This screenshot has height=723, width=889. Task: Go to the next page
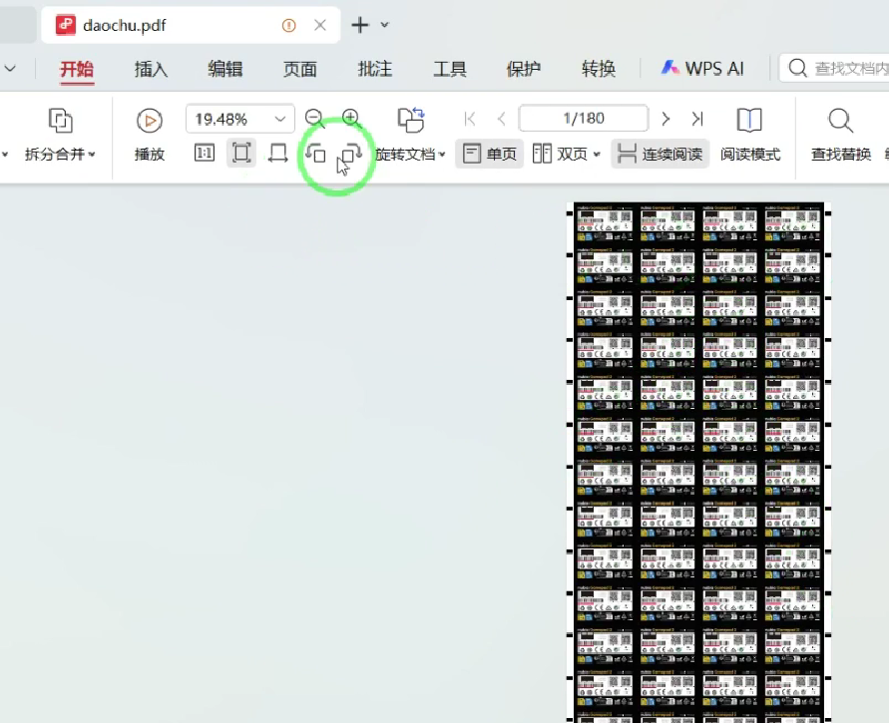click(x=666, y=119)
